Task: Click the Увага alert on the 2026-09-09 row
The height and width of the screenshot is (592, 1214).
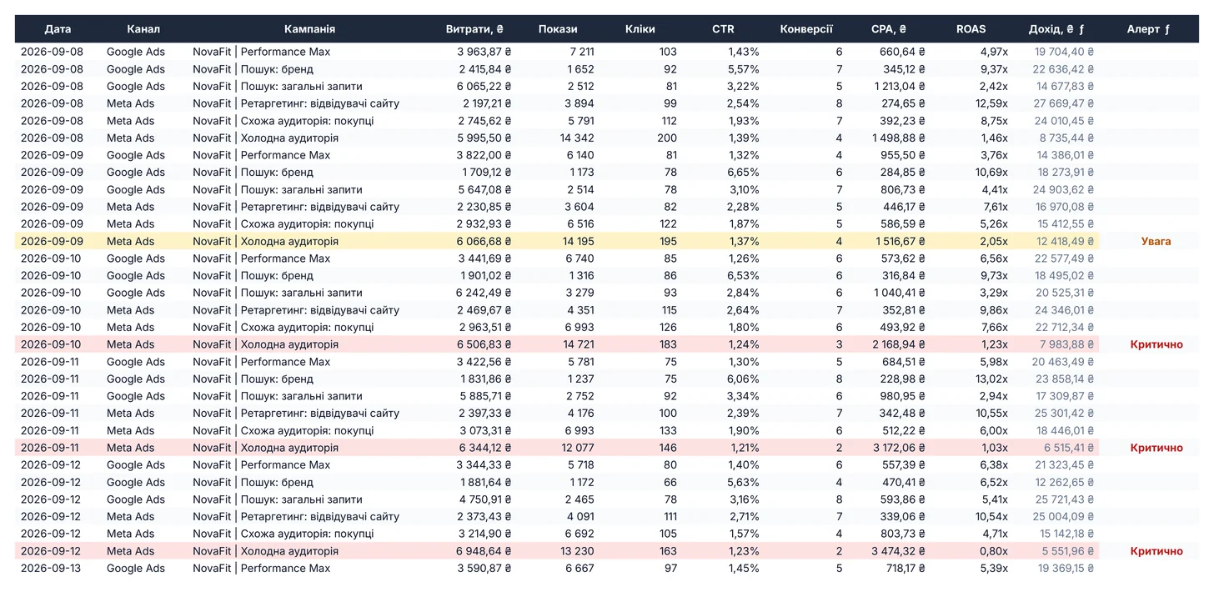Action: pyautogui.click(x=1156, y=241)
